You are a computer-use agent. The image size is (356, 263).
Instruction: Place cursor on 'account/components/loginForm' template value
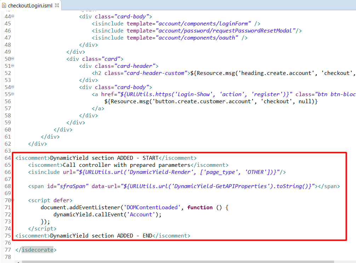pos(203,24)
